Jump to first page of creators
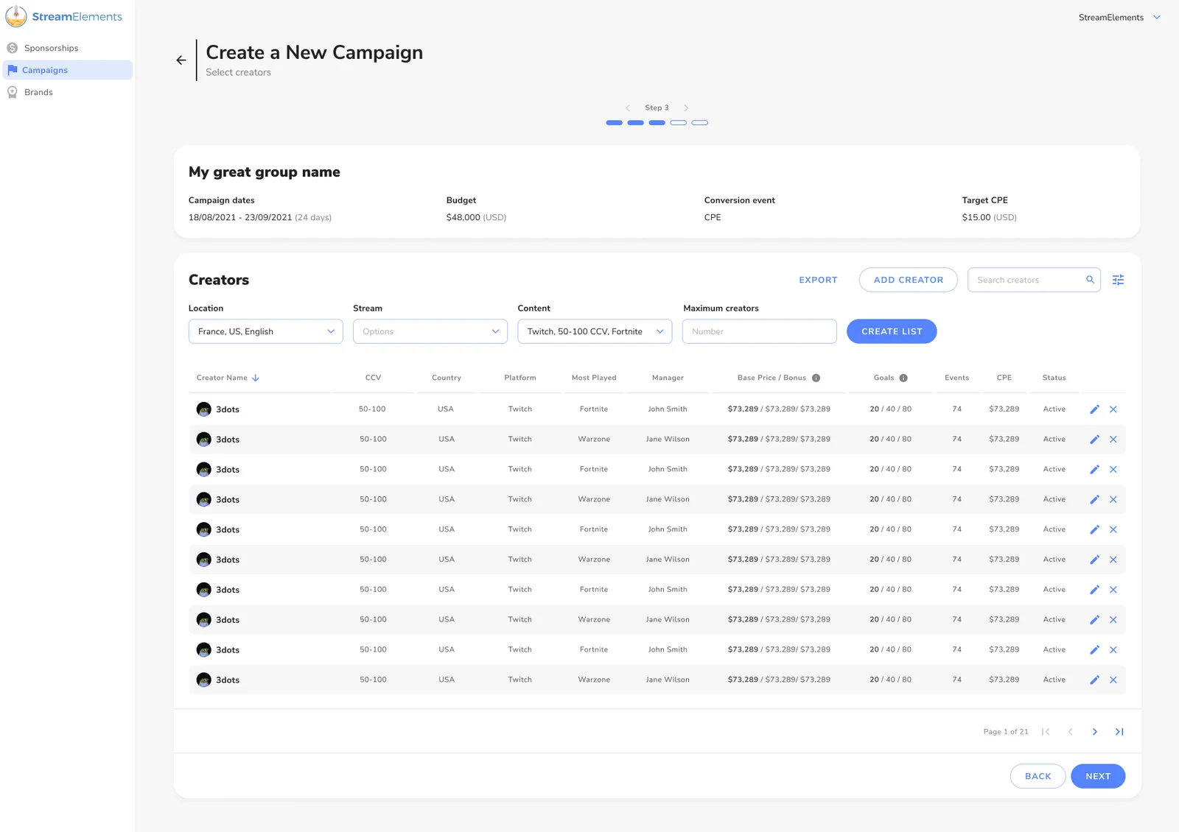The height and width of the screenshot is (832, 1179). point(1046,732)
